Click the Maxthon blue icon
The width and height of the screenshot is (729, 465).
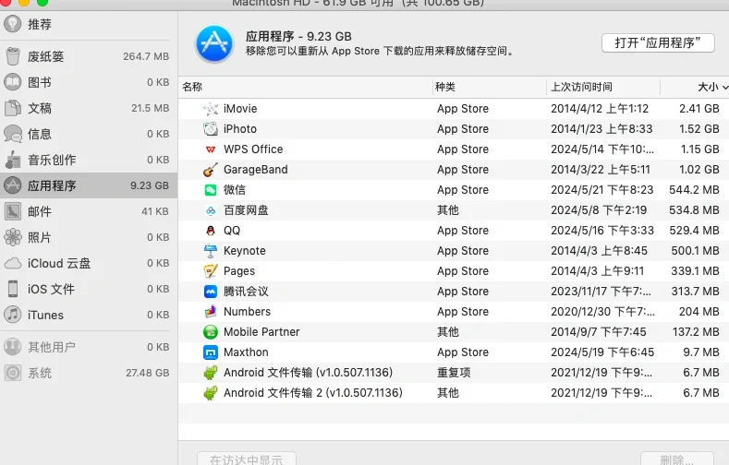click(x=211, y=352)
